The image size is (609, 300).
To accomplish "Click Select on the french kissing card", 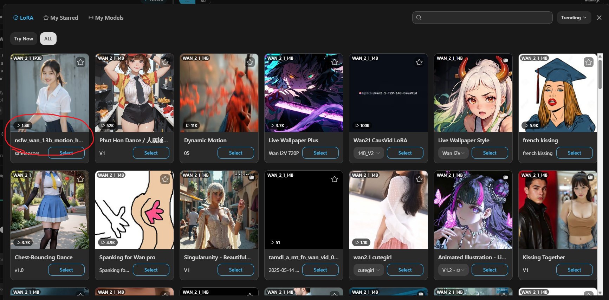I will 575,153.
